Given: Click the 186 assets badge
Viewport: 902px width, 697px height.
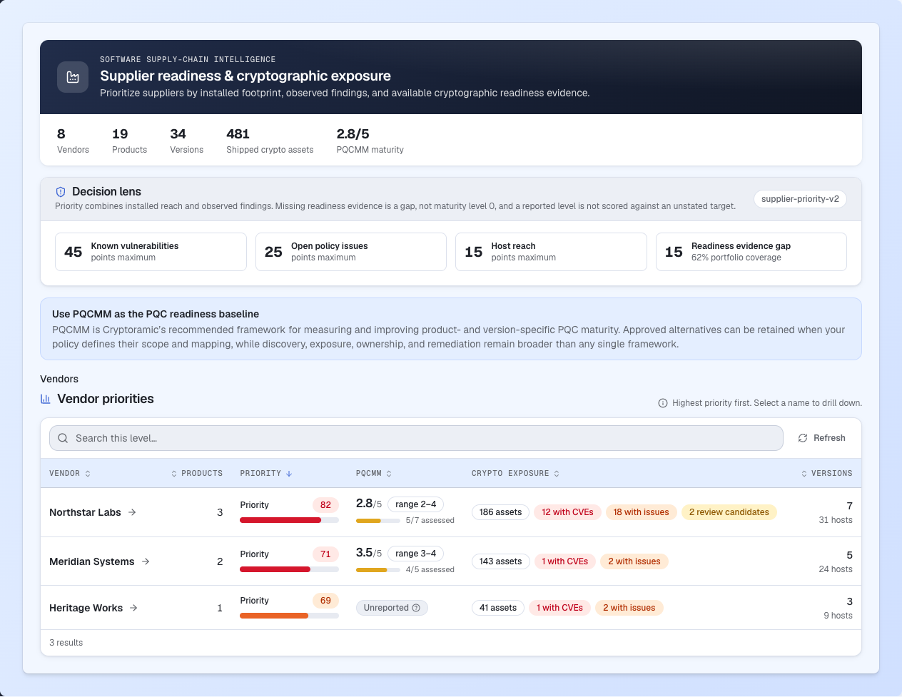Looking at the screenshot, I should tap(500, 512).
